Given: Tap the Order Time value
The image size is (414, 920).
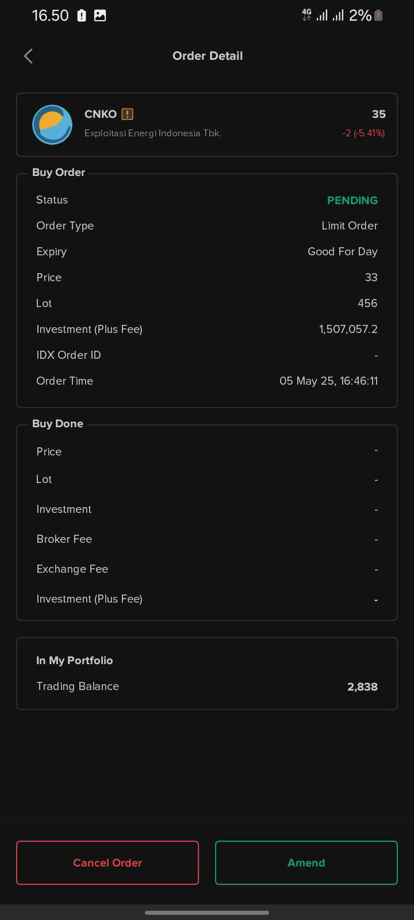Looking at the screenshot, I should (328, 381).
